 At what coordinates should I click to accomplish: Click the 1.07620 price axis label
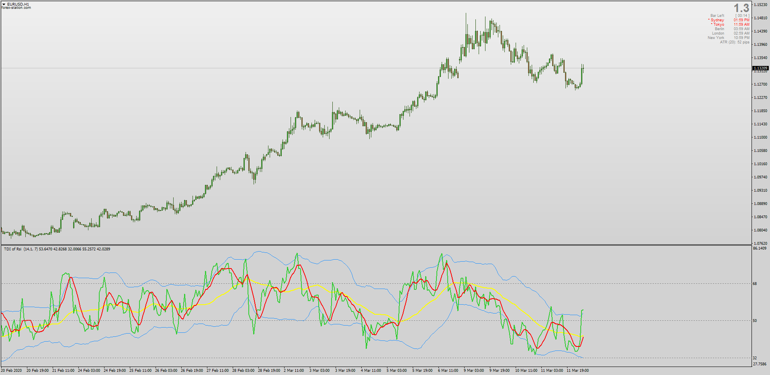(760, 244)
